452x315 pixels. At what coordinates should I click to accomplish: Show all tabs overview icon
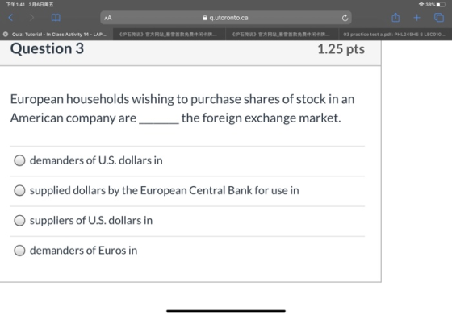tap(439, 18)
